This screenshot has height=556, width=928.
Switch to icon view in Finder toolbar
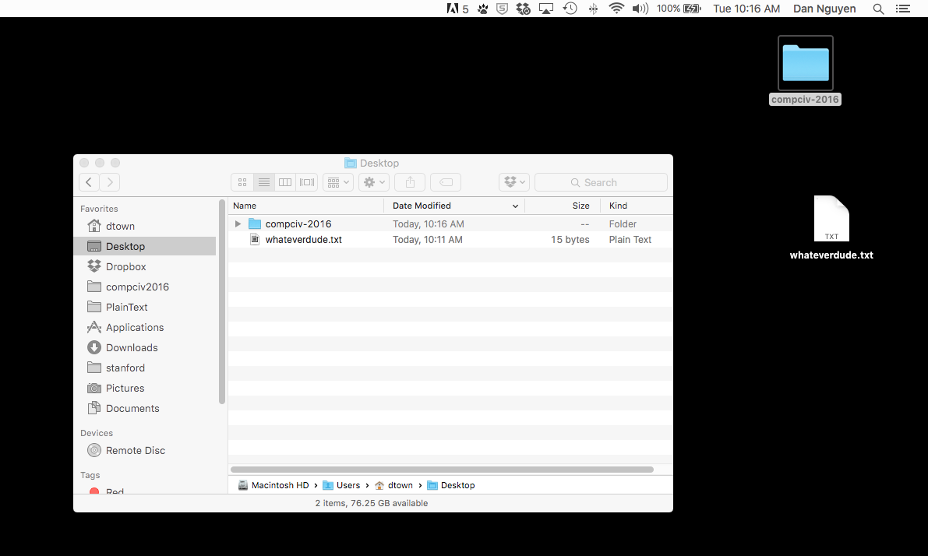[x=242, y=182]
